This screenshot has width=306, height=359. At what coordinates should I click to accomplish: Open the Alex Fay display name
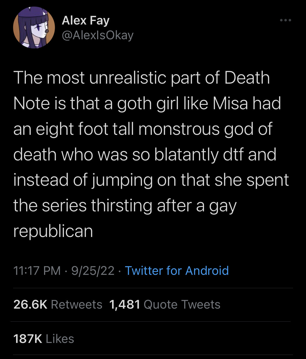point(86,20)
